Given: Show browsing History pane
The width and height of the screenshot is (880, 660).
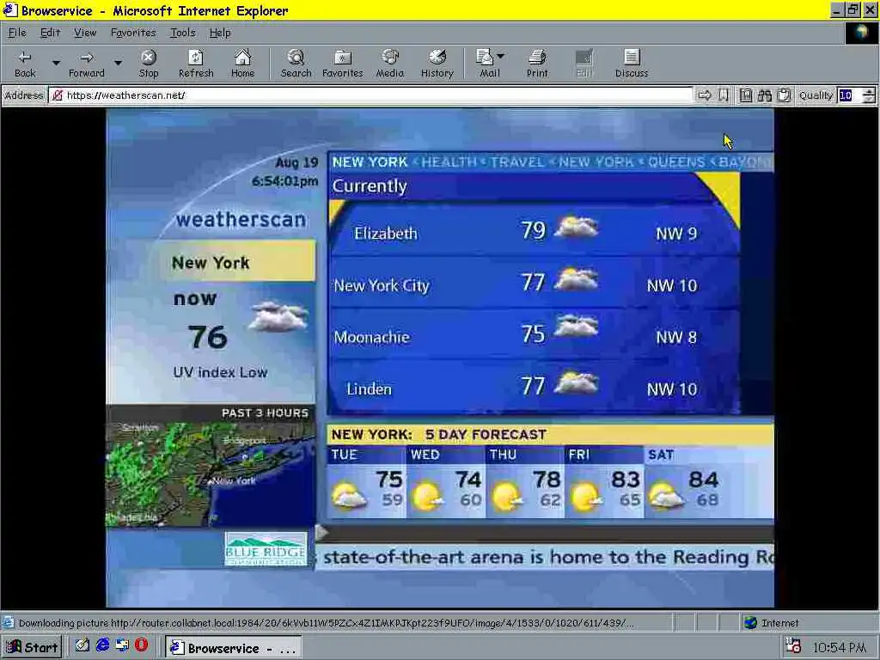Looking at the screenshot, I should point(437,64).
